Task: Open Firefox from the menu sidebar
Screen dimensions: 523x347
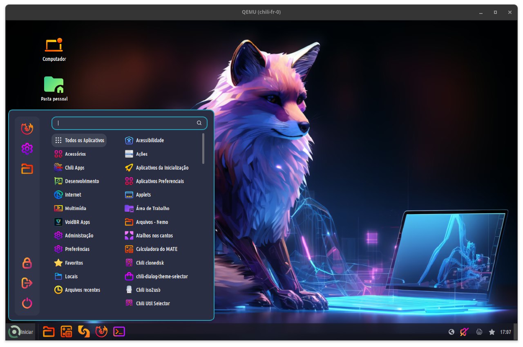Action: click(x=27, y=128)
